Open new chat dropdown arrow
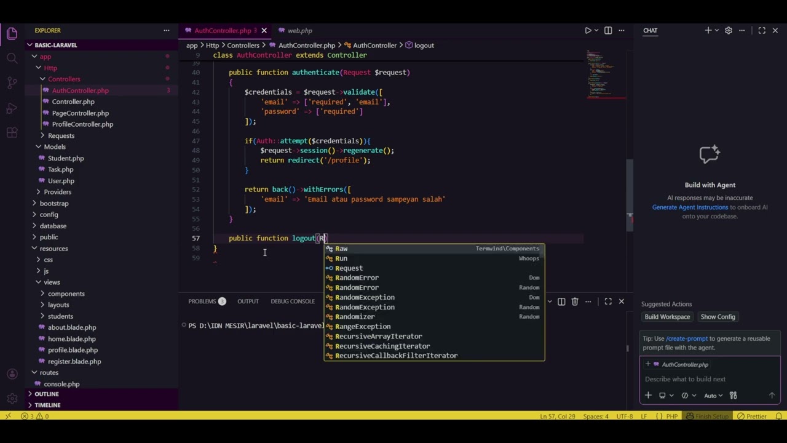This screenshot has width=787, height=443. click(x=716, y=30)
